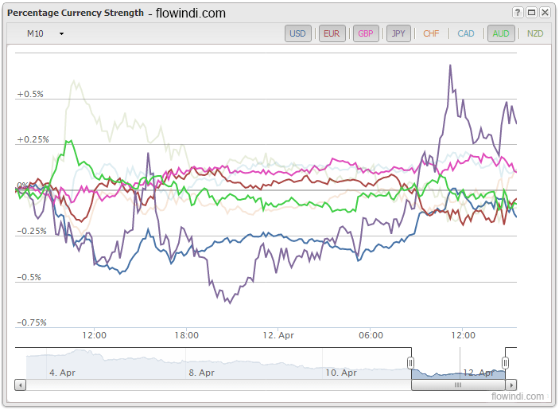
Task: Click the navigator scrollbar thumb
Action: pyautogui.click(x=458, y=385)
